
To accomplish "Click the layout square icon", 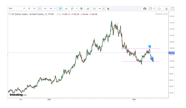I will [151, 8].
